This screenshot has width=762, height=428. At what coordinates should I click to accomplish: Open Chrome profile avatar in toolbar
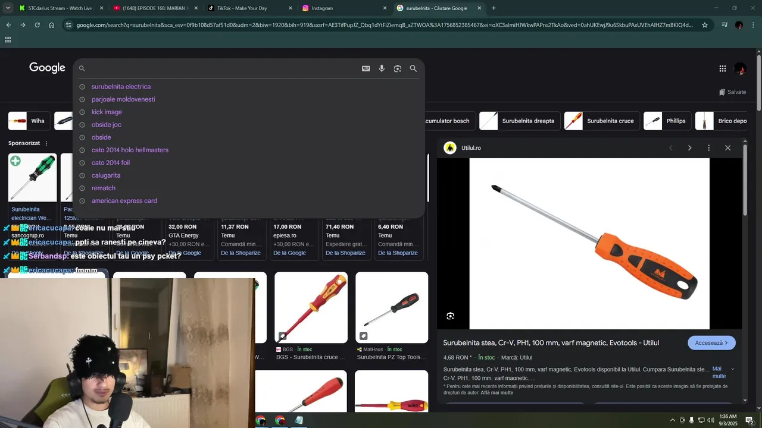739,25
